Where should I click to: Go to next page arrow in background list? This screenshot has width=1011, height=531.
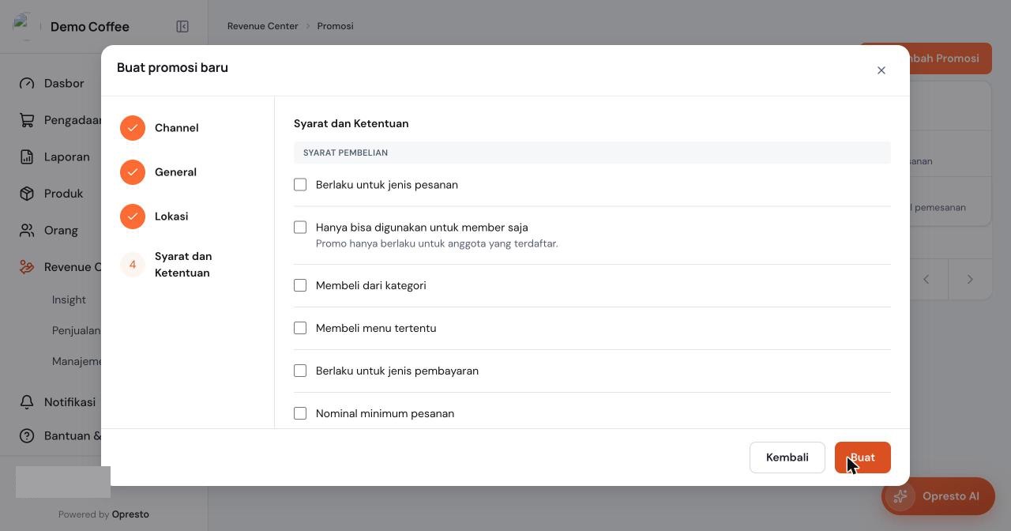pyautogui.click(x=970, y=279)
